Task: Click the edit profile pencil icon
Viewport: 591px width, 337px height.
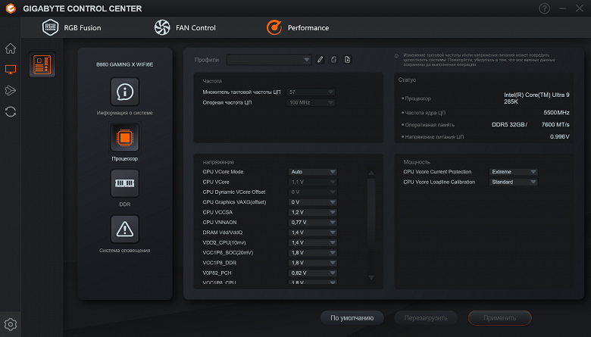Action: (x=321, y=59)
